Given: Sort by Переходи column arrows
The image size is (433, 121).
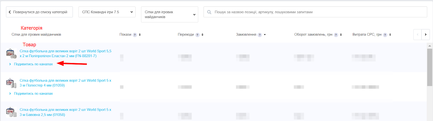Looking at the screenshot, I should pos(202,35).
